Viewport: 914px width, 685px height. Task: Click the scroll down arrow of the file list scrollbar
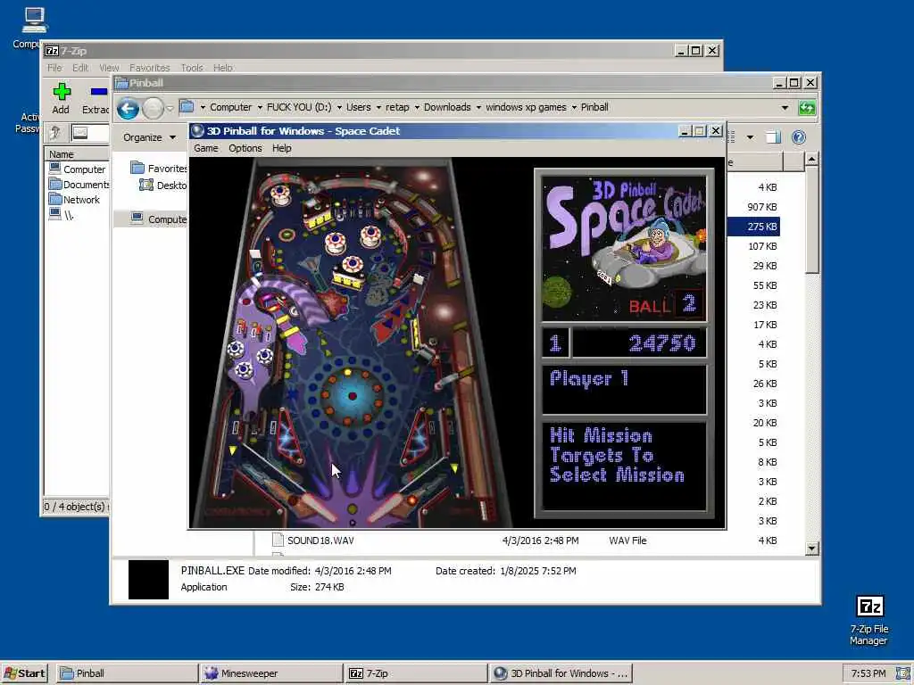(812, 549)
